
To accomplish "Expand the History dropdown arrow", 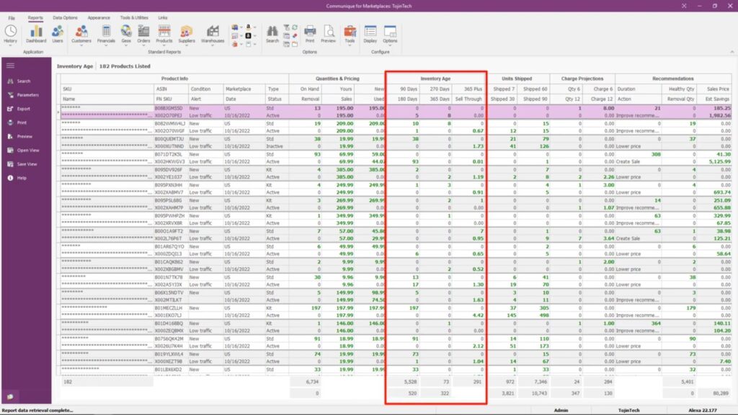I will (x=10, y=45).
